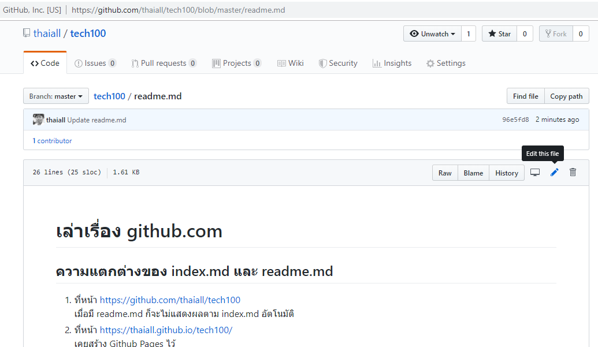Switch to the Issues tab
Screen dimensions: 598x347
click(95, 64)
